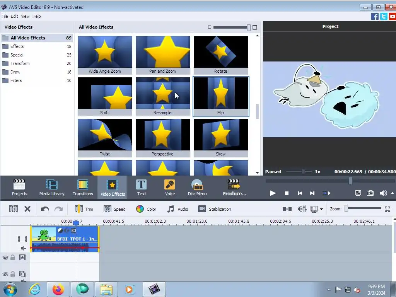The height and width of the screenshot is (297, 396).
Task: Click the preview playback speed slider
Action: 299,172
